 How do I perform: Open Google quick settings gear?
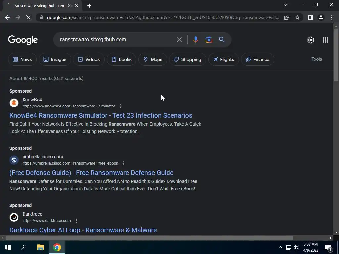[x=311, y=40]
